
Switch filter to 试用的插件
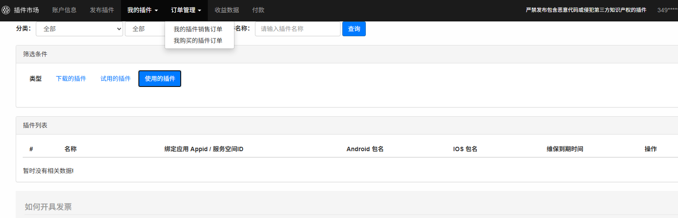click(x=116, y=79)
